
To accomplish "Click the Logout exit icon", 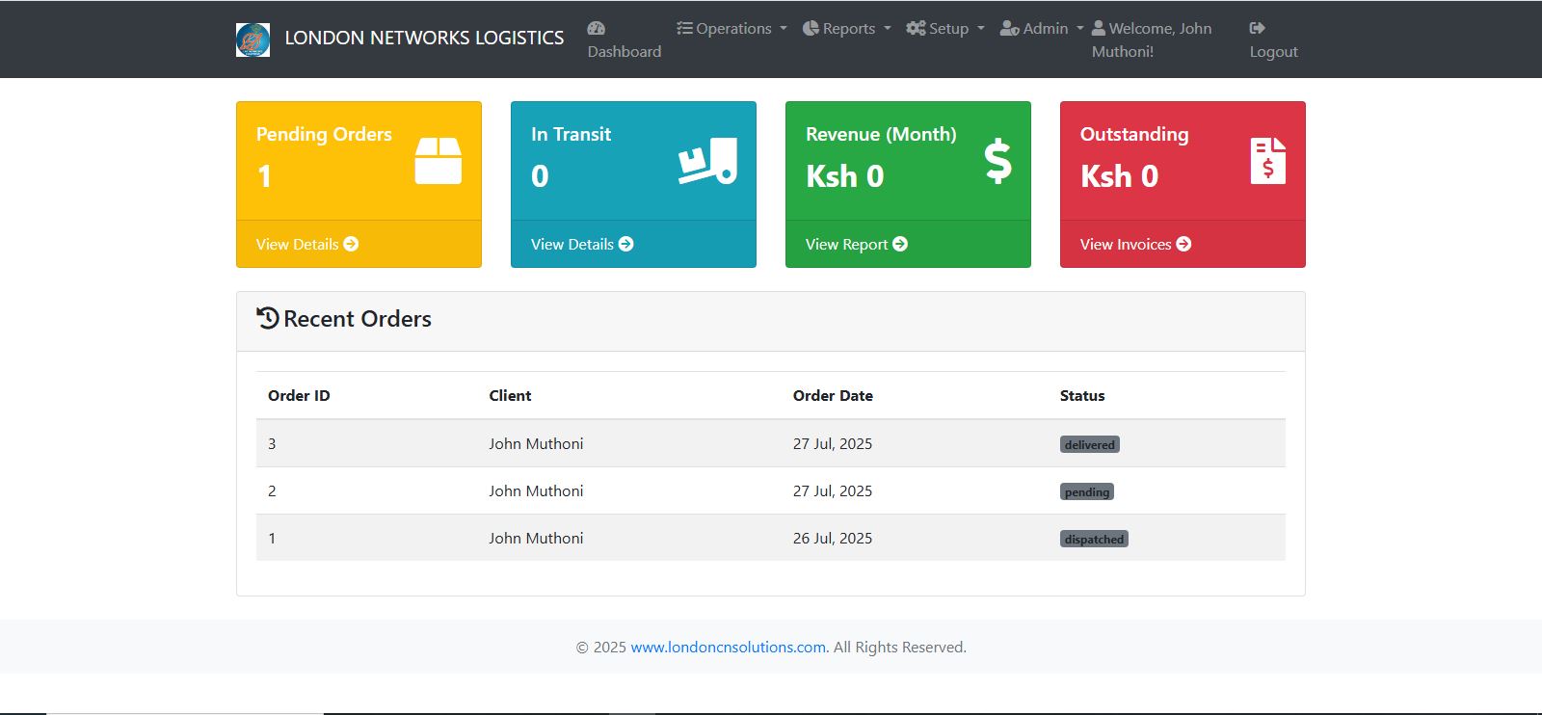I will (x=1258, y=28).
